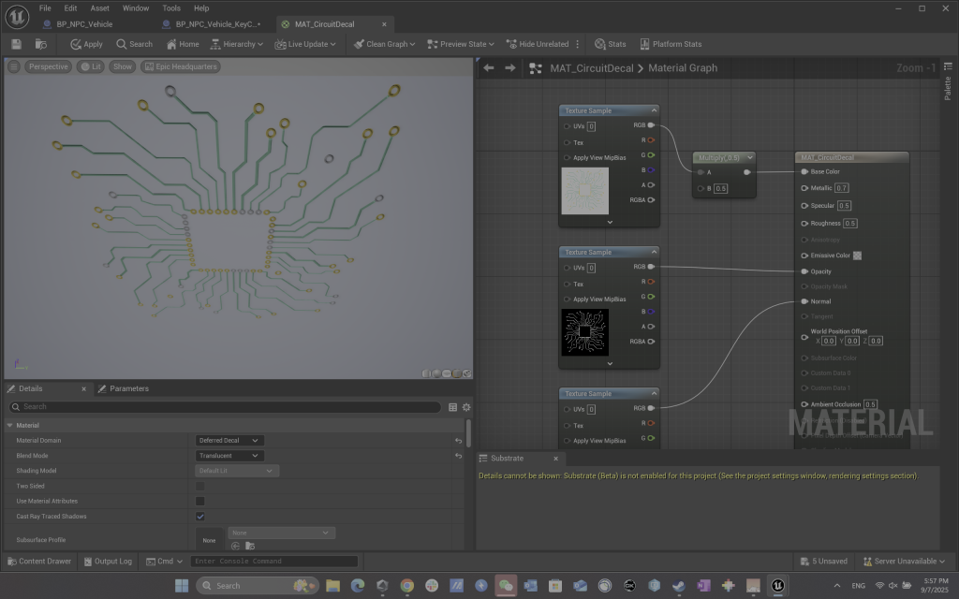Viewport: 959px width, 599px height.
Task: Enable the Use Material Attributes checkbox
Action: [199, 501]
